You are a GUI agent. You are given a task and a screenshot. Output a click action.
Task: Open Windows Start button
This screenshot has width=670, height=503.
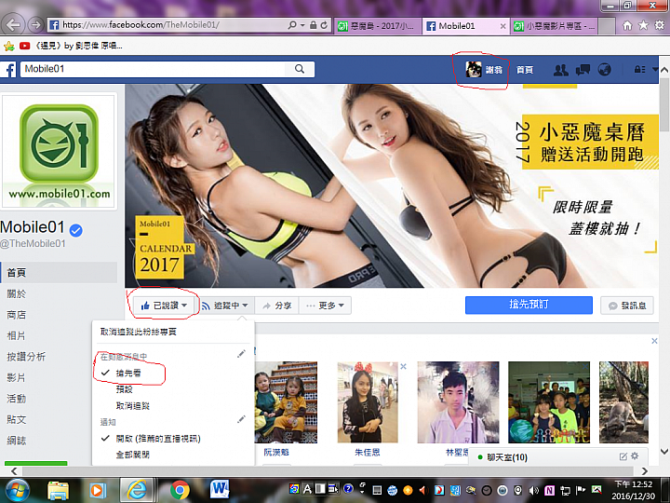click(16, 491)
